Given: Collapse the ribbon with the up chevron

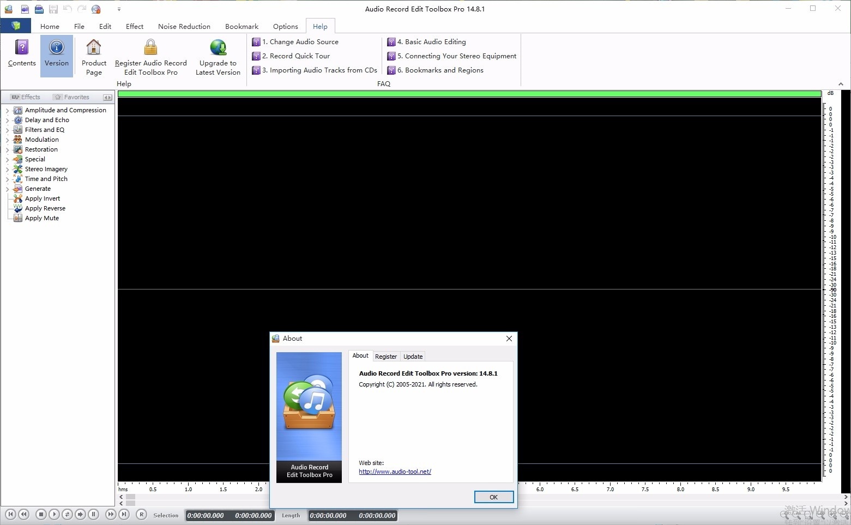Looking at the screenshot, I should (841, 84).
